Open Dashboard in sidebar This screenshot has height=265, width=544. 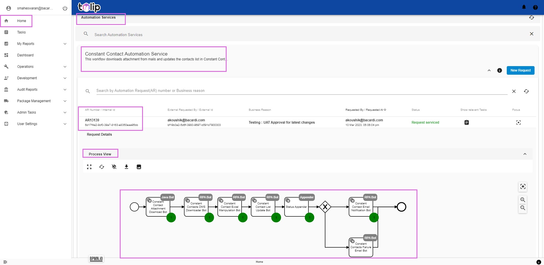click(25, 55)
